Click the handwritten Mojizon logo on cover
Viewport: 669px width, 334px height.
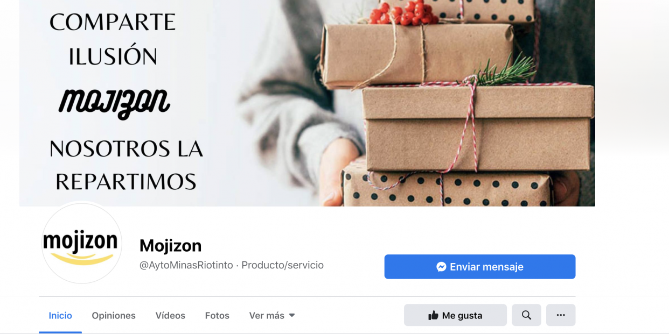114,102
